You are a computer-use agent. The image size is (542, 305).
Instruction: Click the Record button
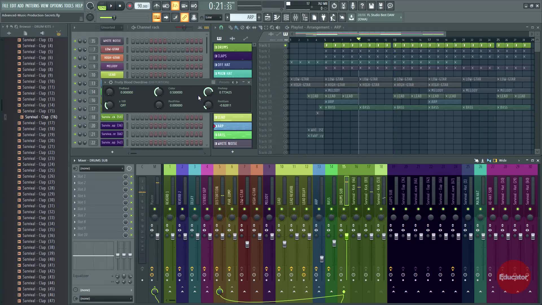point(130,6)
